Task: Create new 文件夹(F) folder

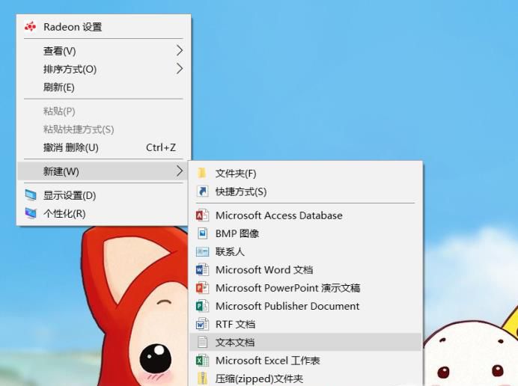Action: tap(306, 174)
